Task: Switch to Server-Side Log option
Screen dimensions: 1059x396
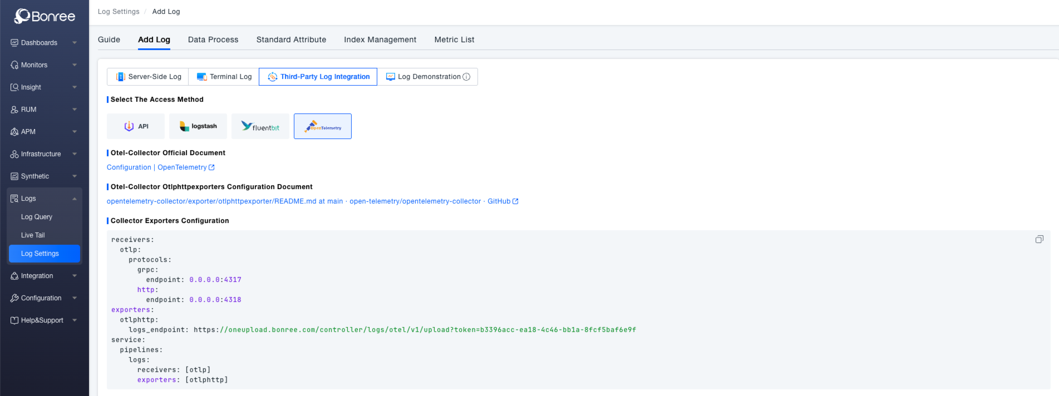Action: [x=148, y=77]
